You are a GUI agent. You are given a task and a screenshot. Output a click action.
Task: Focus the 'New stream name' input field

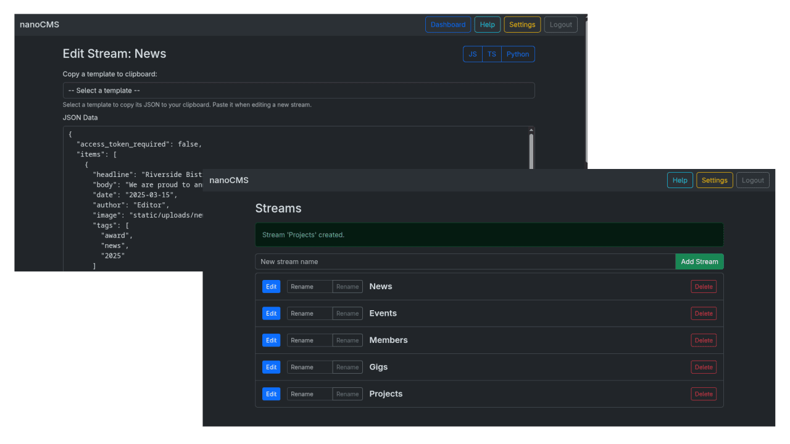(465, 261)
